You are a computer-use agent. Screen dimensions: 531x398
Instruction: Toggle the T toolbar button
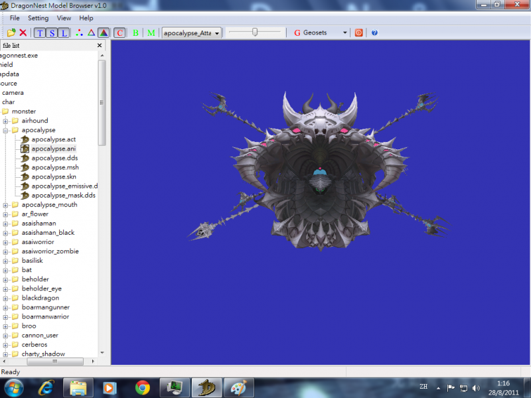[40, 33]
